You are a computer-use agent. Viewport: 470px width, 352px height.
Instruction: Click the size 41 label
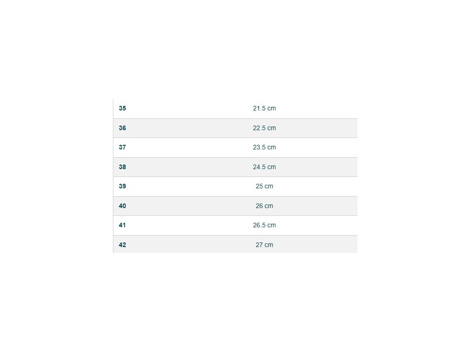[122, 225]
